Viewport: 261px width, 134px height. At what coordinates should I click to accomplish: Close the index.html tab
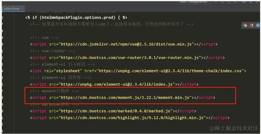[x=22, y=9]
